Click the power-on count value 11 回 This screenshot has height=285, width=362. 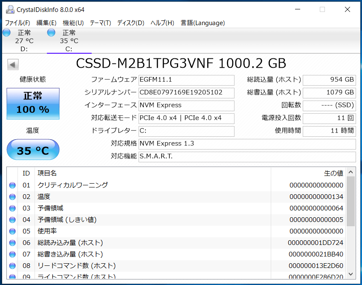[329, 118]
